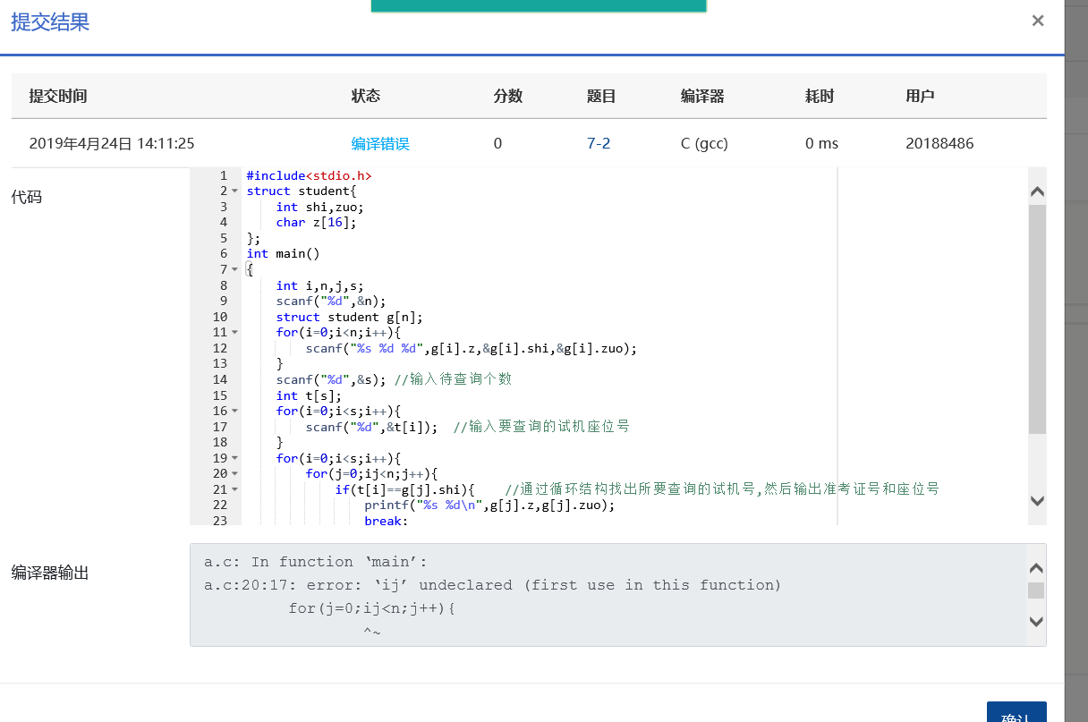Image resolution: width=1088 pixels, height=722 pixels.
Task: Open problem 7-2 link
Action: pyautogui.click(x=599, y=143)
